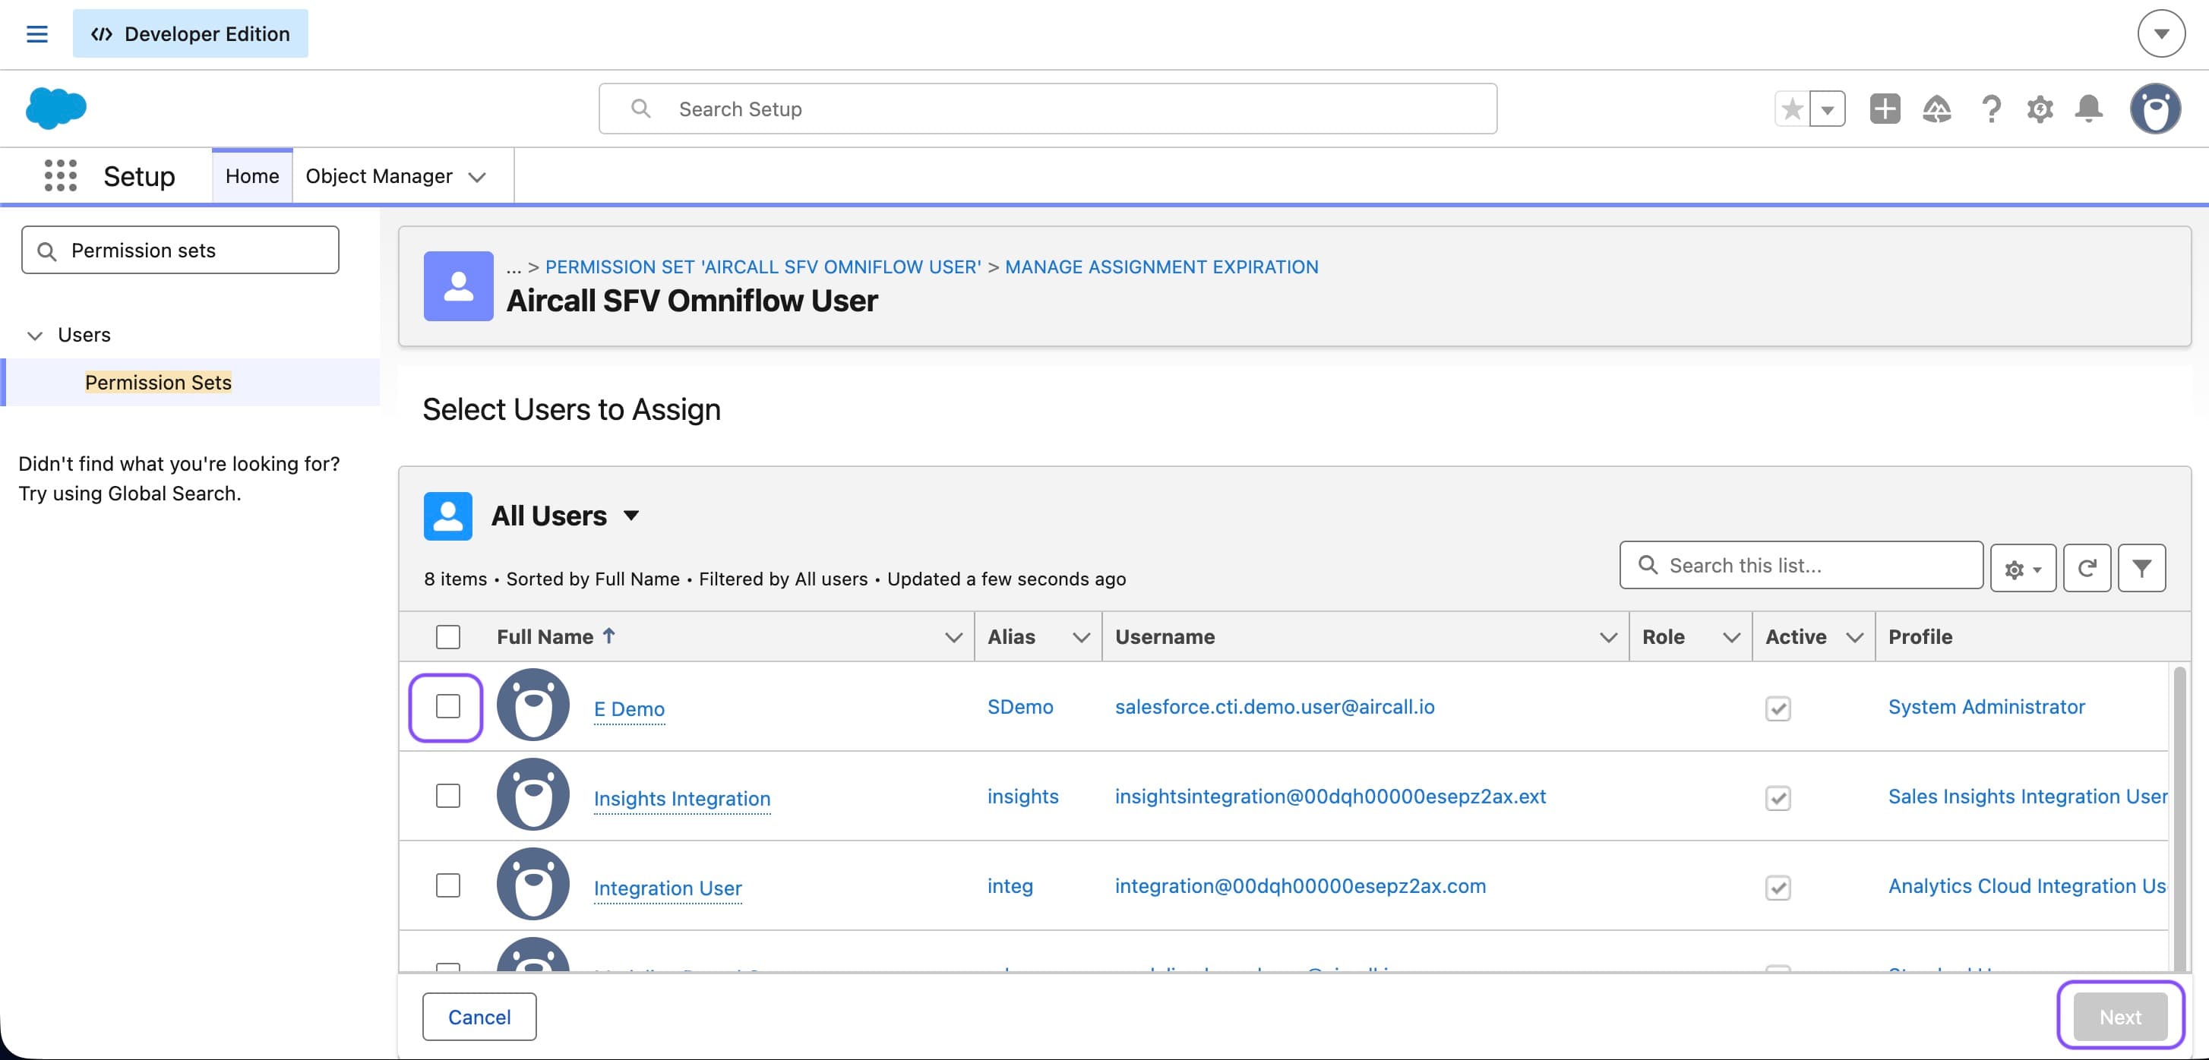Screen dimensions: 2209x1060
Task: Click the Quick Find box with Permission sets
Action: (180, 251)
